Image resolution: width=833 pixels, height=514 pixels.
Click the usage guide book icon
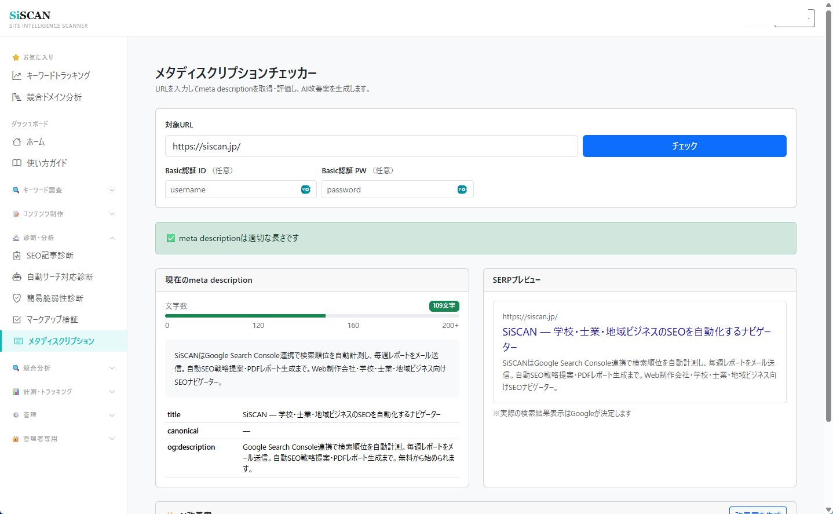click(17, 163)
